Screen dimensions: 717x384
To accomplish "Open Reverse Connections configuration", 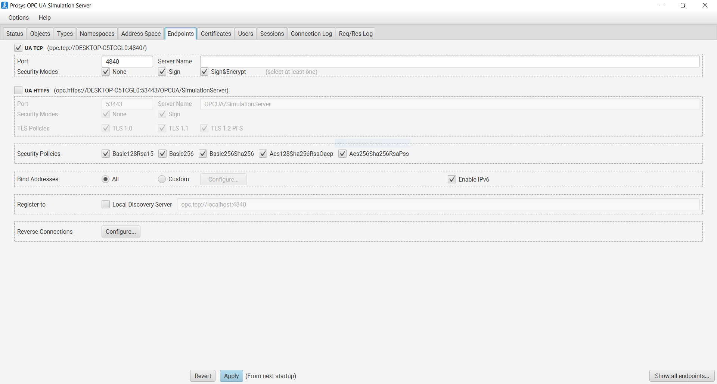I will click(121, 231).
